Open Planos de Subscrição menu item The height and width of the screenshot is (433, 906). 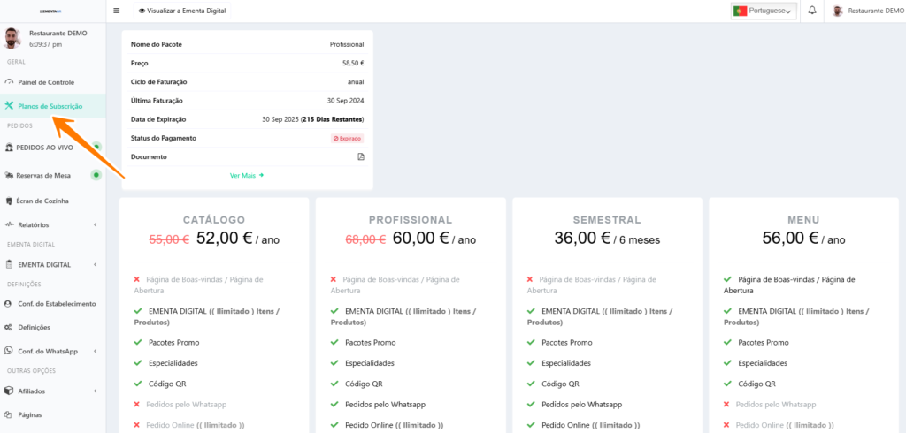pyautogui.click(x=50, y=106)
